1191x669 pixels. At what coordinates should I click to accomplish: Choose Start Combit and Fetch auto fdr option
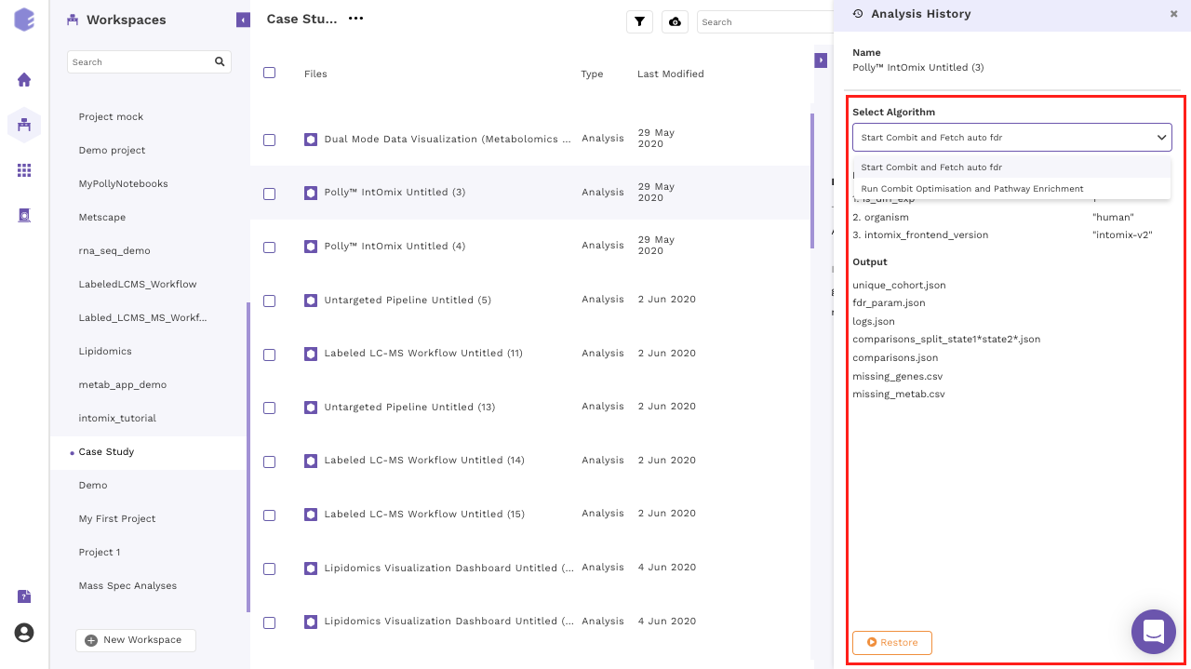pyautogui.click(x=1012, y=167)
